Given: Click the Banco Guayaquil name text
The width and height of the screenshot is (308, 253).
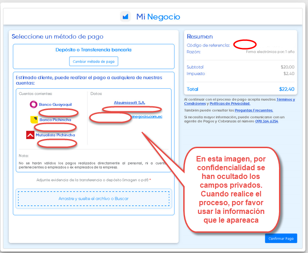Looking at the screenshot, I should [55, 104].
